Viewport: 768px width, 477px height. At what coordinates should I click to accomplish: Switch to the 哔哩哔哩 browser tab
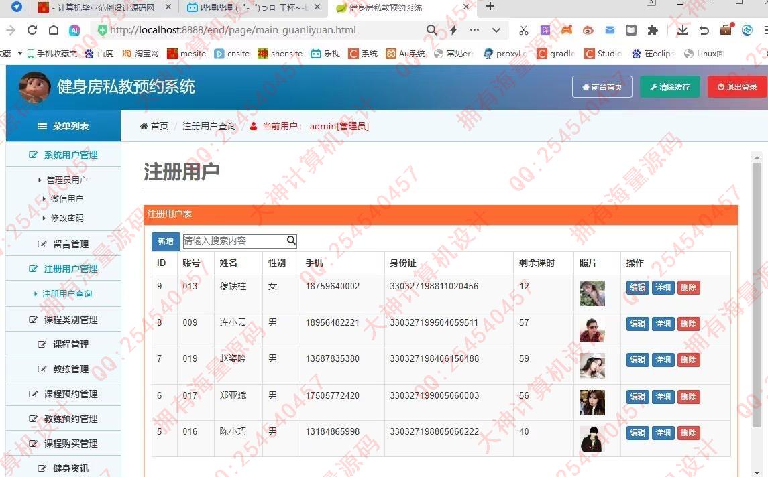click(x=247, y=7)
